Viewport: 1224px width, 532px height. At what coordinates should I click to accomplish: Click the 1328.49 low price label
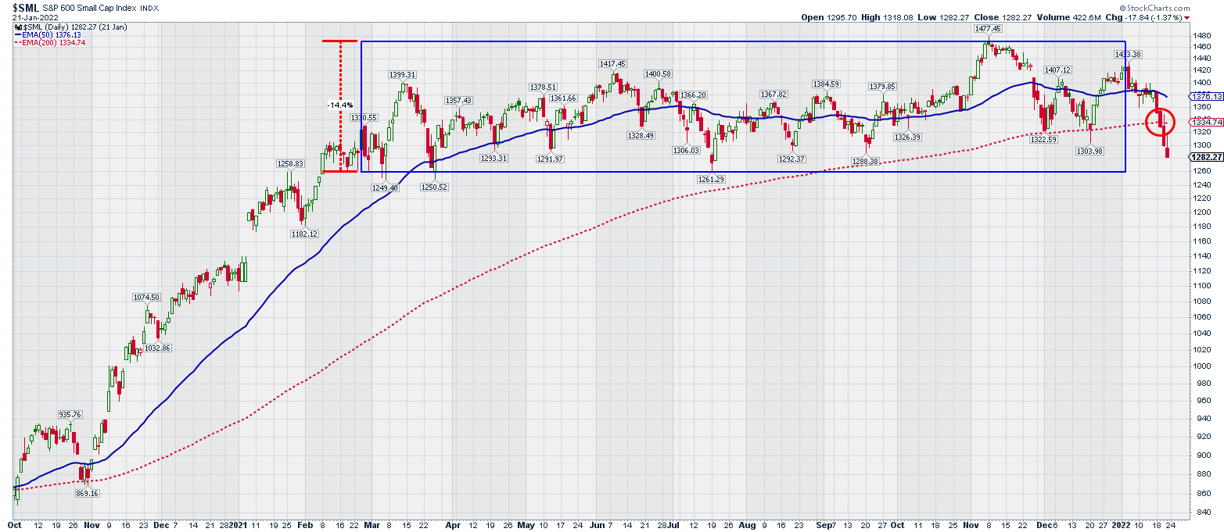pyautogui.click(x=641, y=135)
